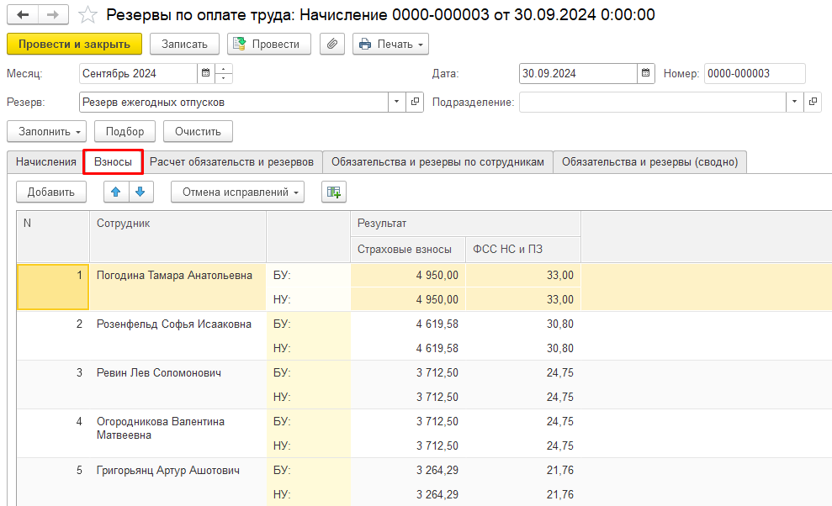Click the green table add-column icon
The height and width of the screenshot is (506, 832).
334,192
